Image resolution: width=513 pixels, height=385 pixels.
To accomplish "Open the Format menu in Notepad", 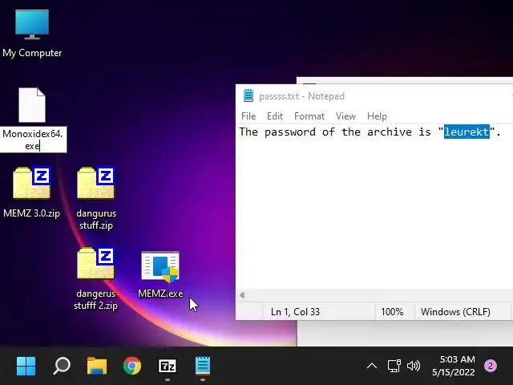I will pos(309,116).
